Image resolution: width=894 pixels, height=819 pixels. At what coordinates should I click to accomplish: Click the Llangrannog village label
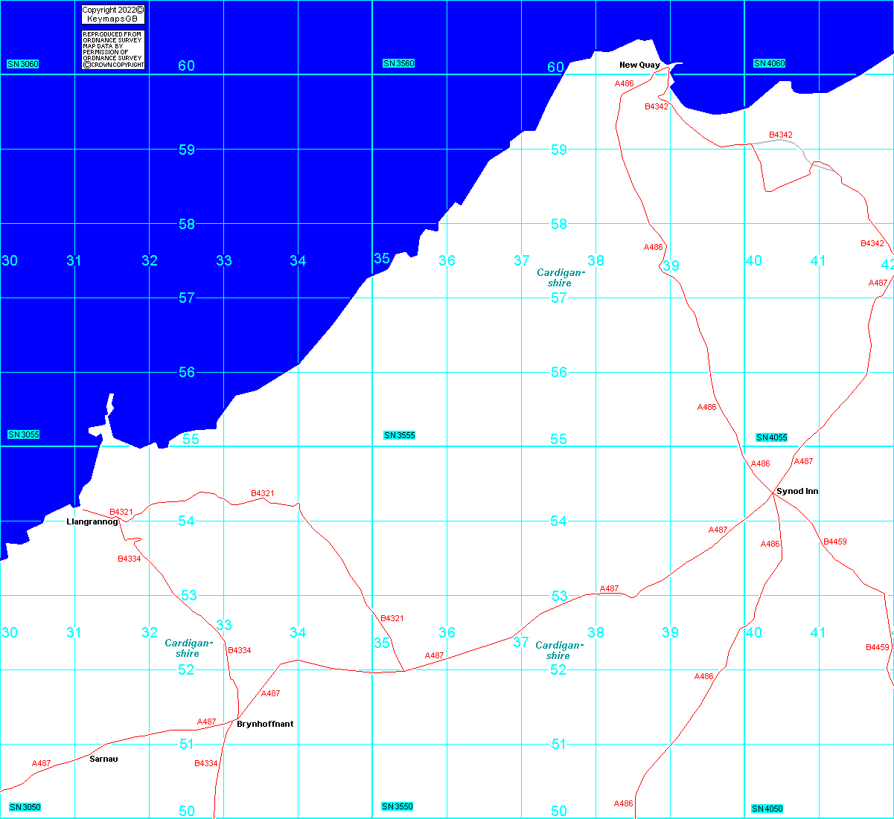tap(92, 521)
